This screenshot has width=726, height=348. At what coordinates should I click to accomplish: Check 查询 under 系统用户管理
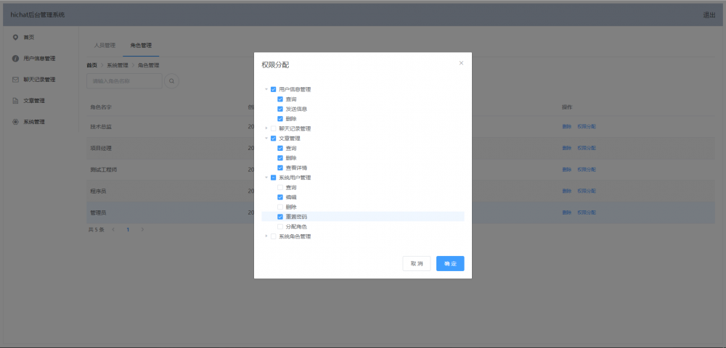click(x=280, y=187)
